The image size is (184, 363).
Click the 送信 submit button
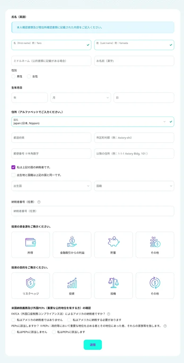93,345
